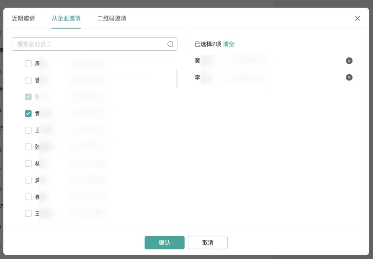The width and height of the screenshot is (373, 259).
Task: Click 清空 to clear selections
Action: [229, 44]
